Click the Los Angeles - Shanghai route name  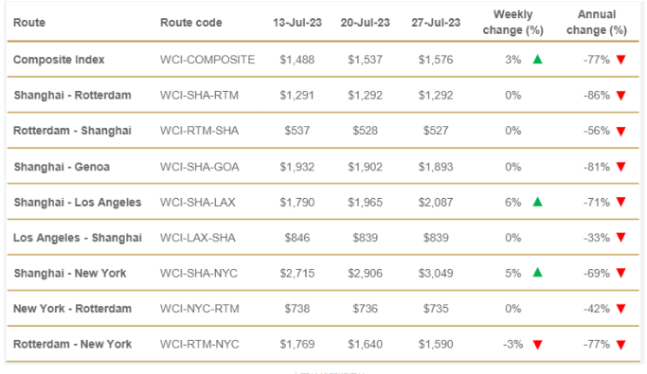click(x=78, y=238)
